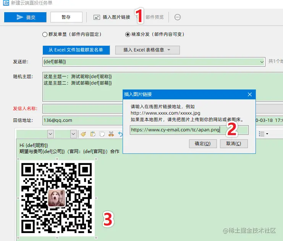This screenshot has width=283, height=241.
Task: Click 从 Excel 文件加载群发名单 button
Action: 76,50
